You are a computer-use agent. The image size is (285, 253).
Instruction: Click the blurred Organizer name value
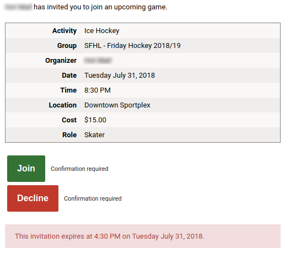pos(98,61)
